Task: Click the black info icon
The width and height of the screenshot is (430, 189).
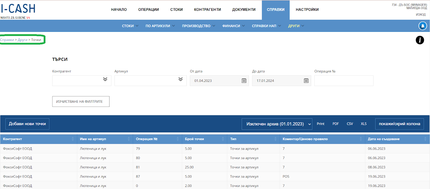Action: (x=420, y=40)
